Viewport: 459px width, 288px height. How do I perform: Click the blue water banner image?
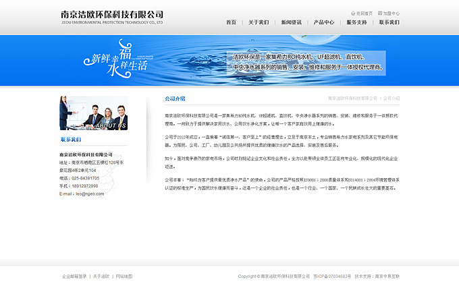coord(230,61)
